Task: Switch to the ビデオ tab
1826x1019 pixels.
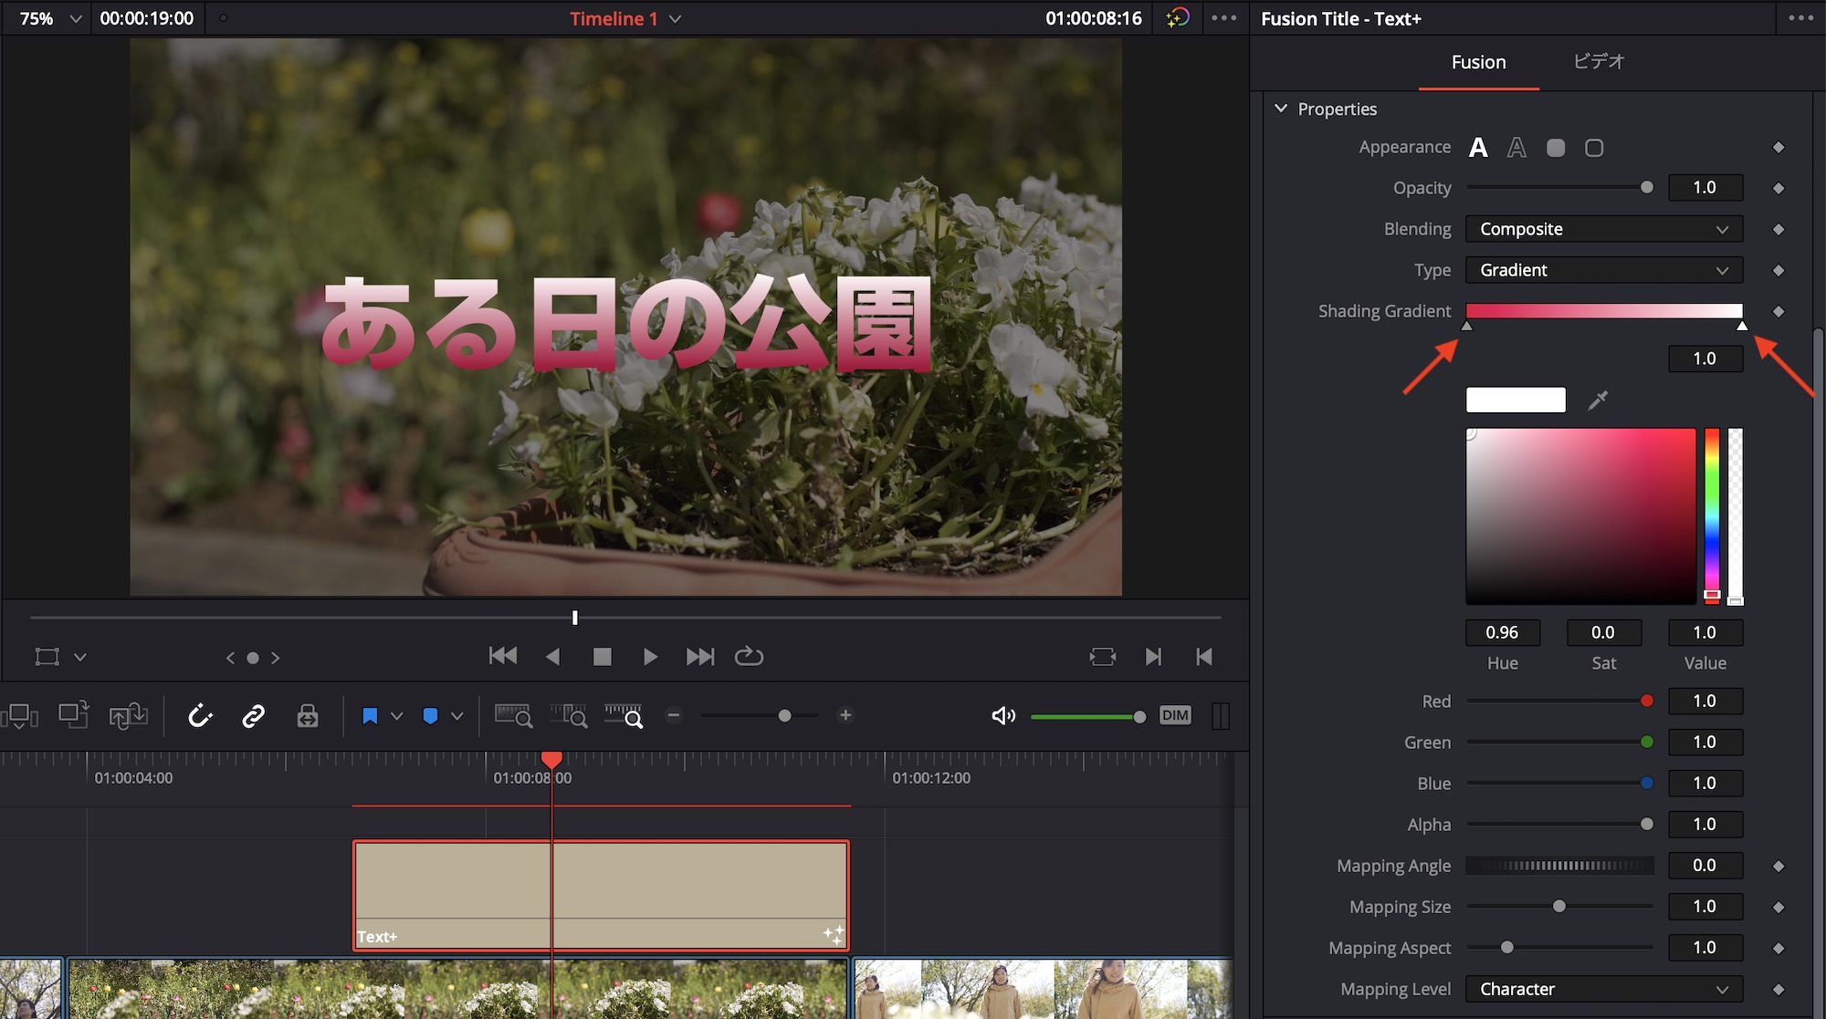Action: [x=1599, y=62]
